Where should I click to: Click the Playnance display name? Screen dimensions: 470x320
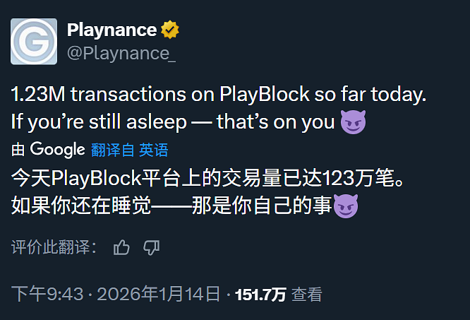[x=112, y=30]
